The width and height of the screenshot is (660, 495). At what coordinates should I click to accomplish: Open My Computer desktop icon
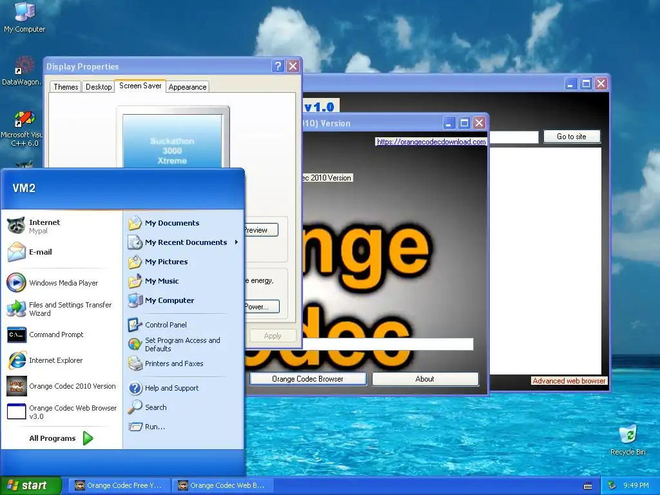(x=24, y=17)
